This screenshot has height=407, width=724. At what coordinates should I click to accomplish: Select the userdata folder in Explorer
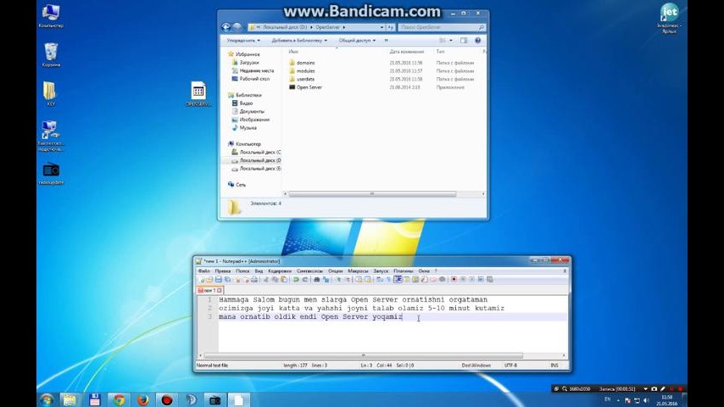[x=305, y=79]
